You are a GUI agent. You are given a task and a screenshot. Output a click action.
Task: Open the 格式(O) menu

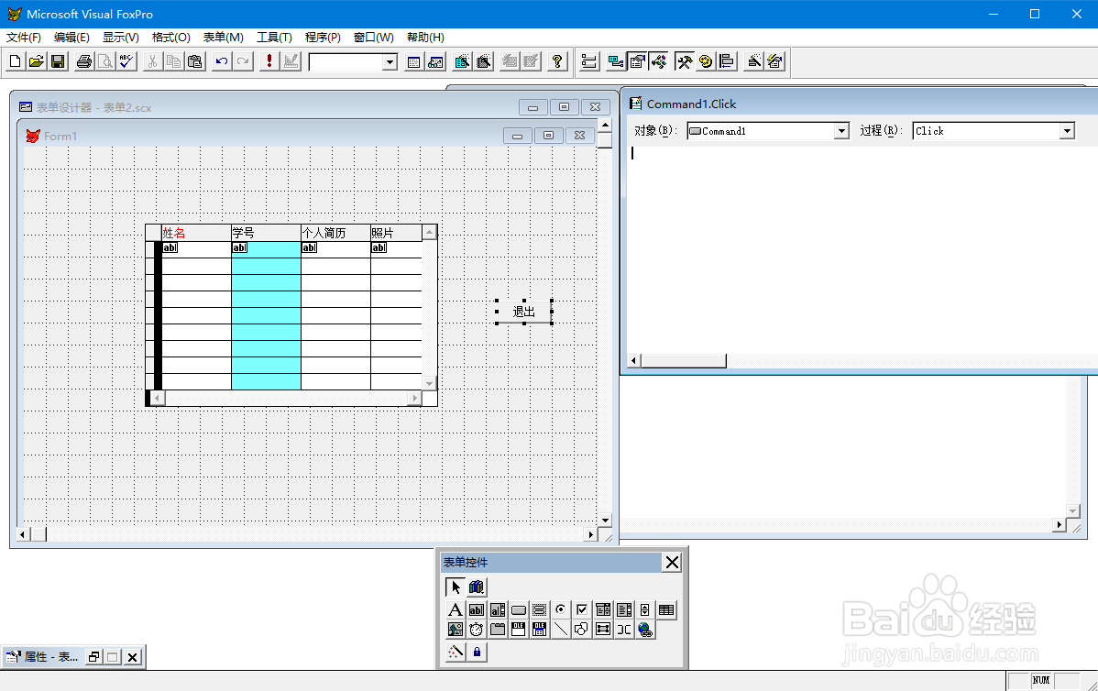coord(170,37)
